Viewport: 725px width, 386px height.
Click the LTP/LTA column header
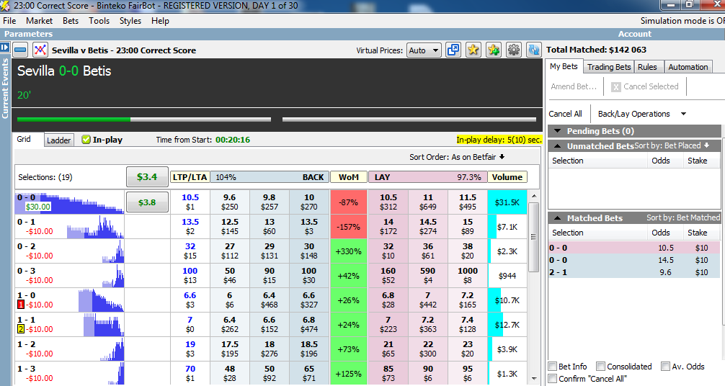coord(190,177)
